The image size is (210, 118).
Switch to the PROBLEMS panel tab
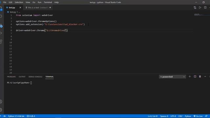pos(11,77)
